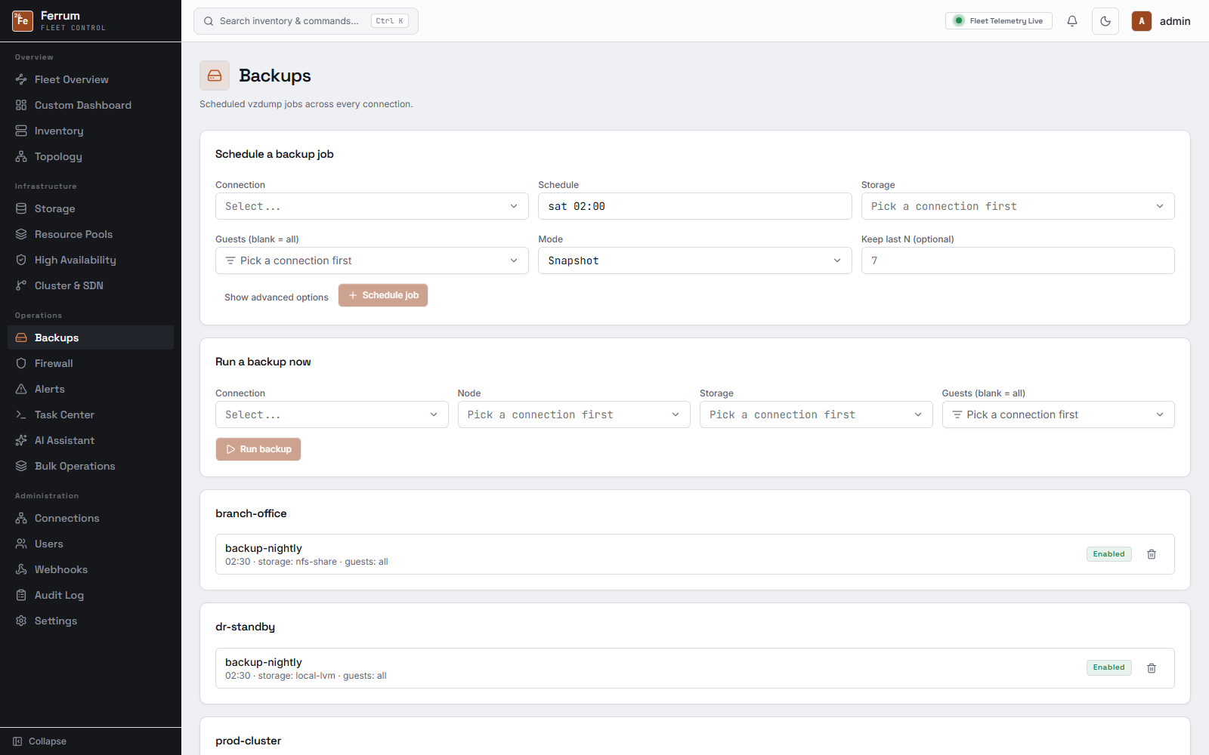Click the admin avatar icon
Image resolution: width=1209 pixels, height=755 pixels.
point(1142,21)
